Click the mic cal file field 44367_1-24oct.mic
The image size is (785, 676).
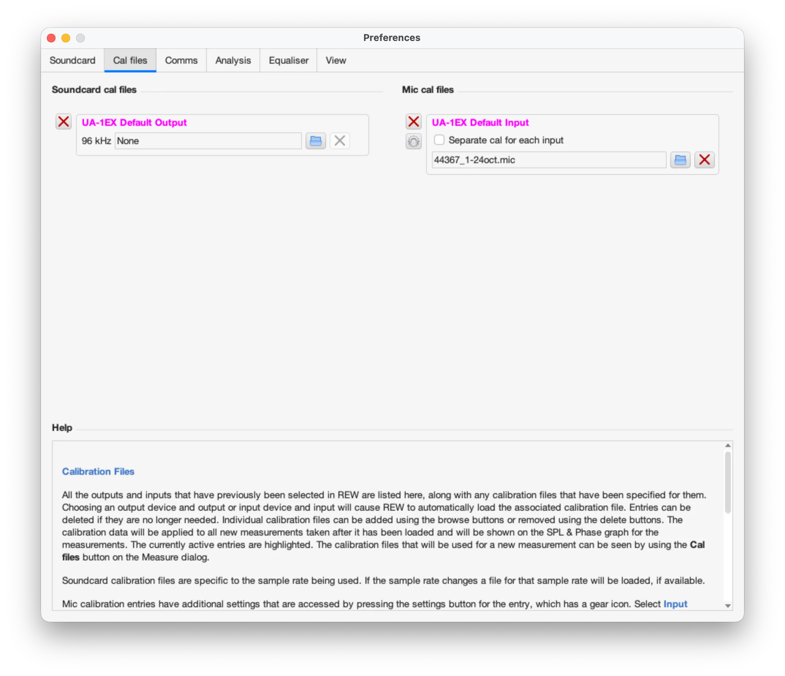click(549, 159)
